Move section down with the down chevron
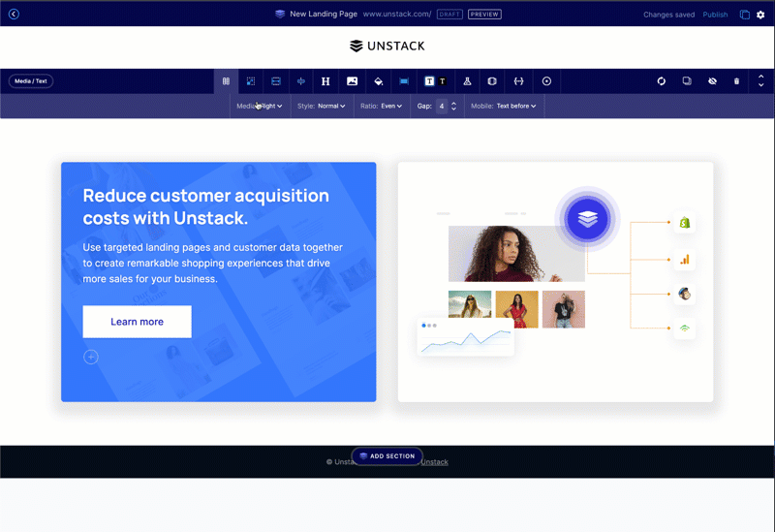 click(761, 85)
